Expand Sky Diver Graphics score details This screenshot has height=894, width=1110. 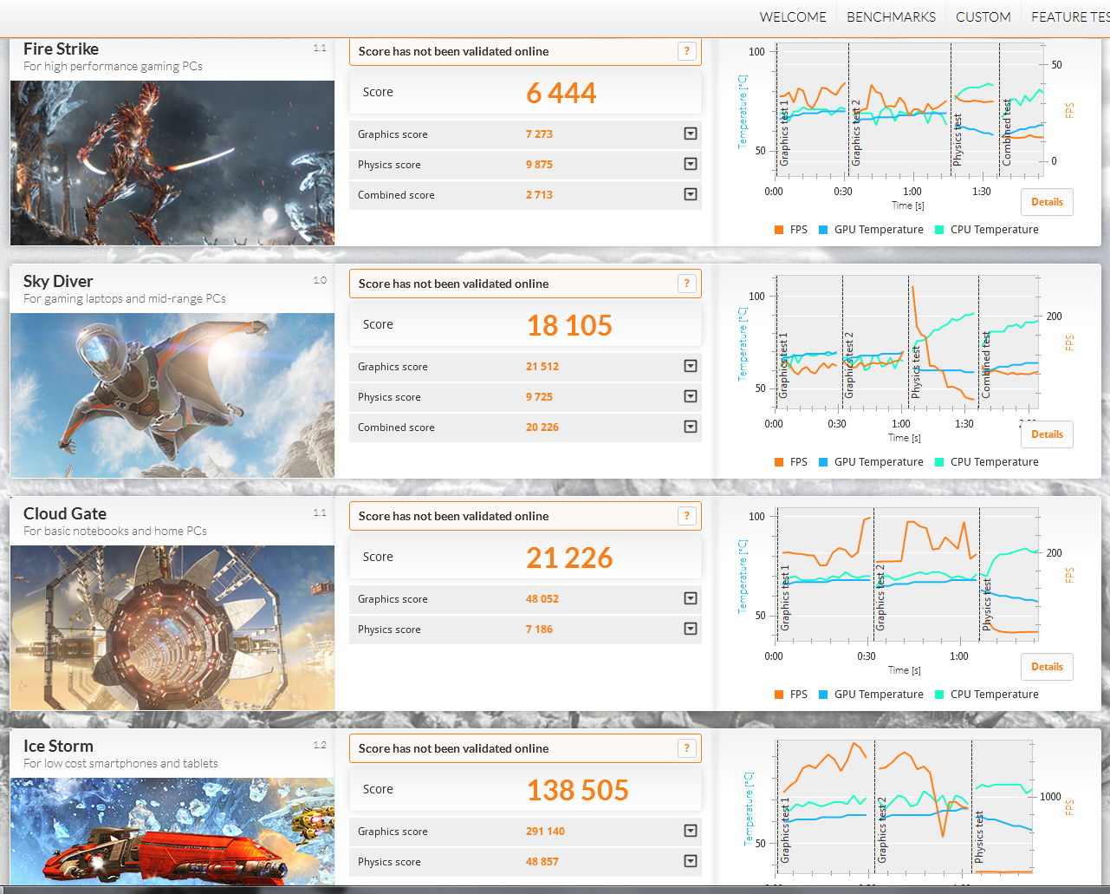(691, 366)
